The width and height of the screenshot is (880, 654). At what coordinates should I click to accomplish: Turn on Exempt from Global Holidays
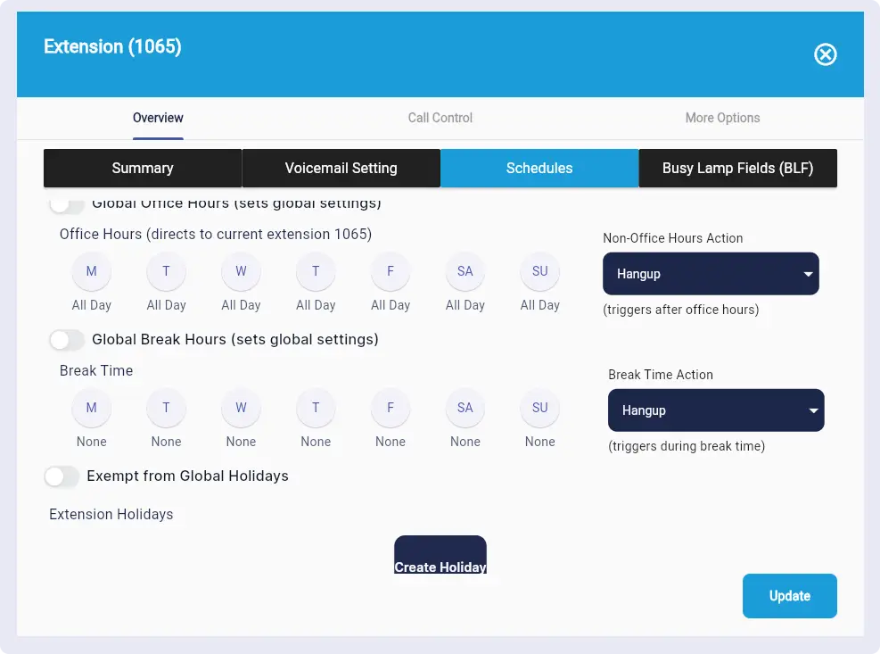coord(62,476)
